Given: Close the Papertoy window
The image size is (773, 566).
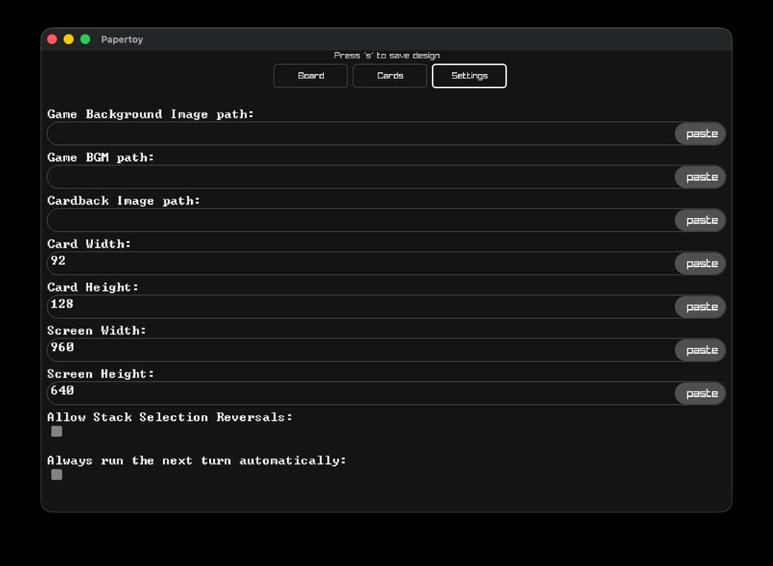Looking at the screenshot, I should 52,39.
